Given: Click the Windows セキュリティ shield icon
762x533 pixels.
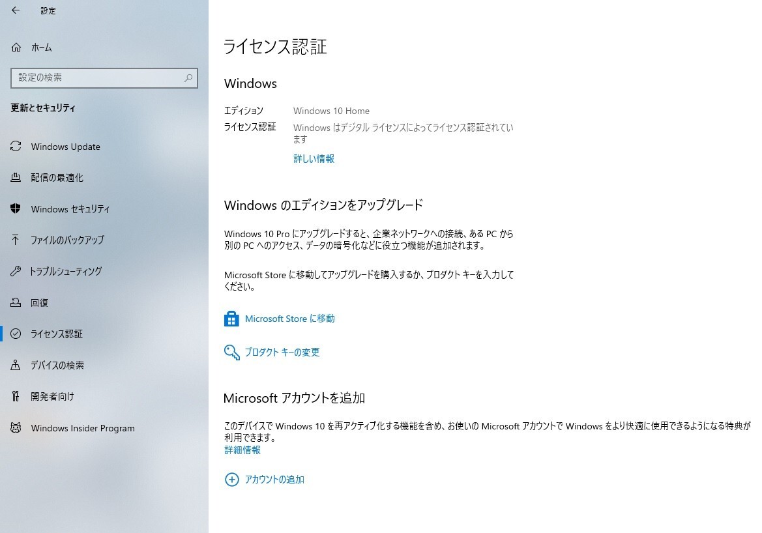Looking at the screenshot, I should (x=16, y=209).
